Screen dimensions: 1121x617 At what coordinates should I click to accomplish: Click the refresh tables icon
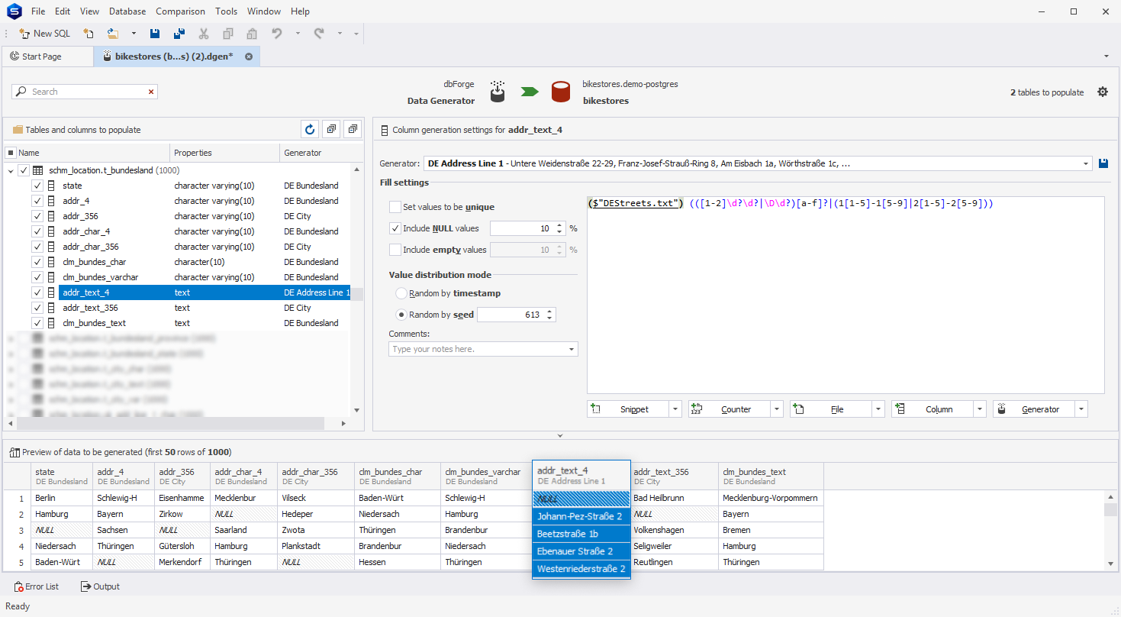point(310,129)
